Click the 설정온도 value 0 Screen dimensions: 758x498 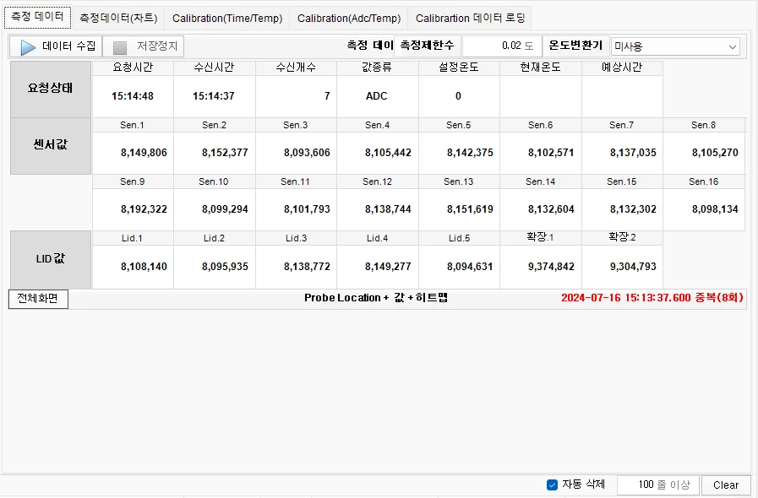pyautogui.click(x=458, y=96)
